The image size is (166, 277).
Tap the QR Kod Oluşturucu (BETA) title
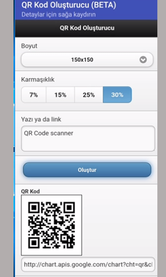tap(69, 5)
